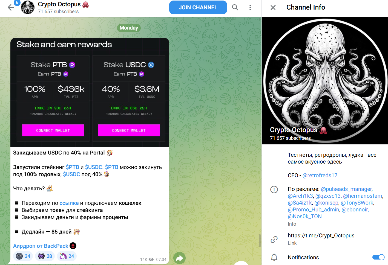Click the '$USDC' cashtag before 'под 40%'
The width and height of the screenshot is (388, 265).
click(x=71, y=174)
